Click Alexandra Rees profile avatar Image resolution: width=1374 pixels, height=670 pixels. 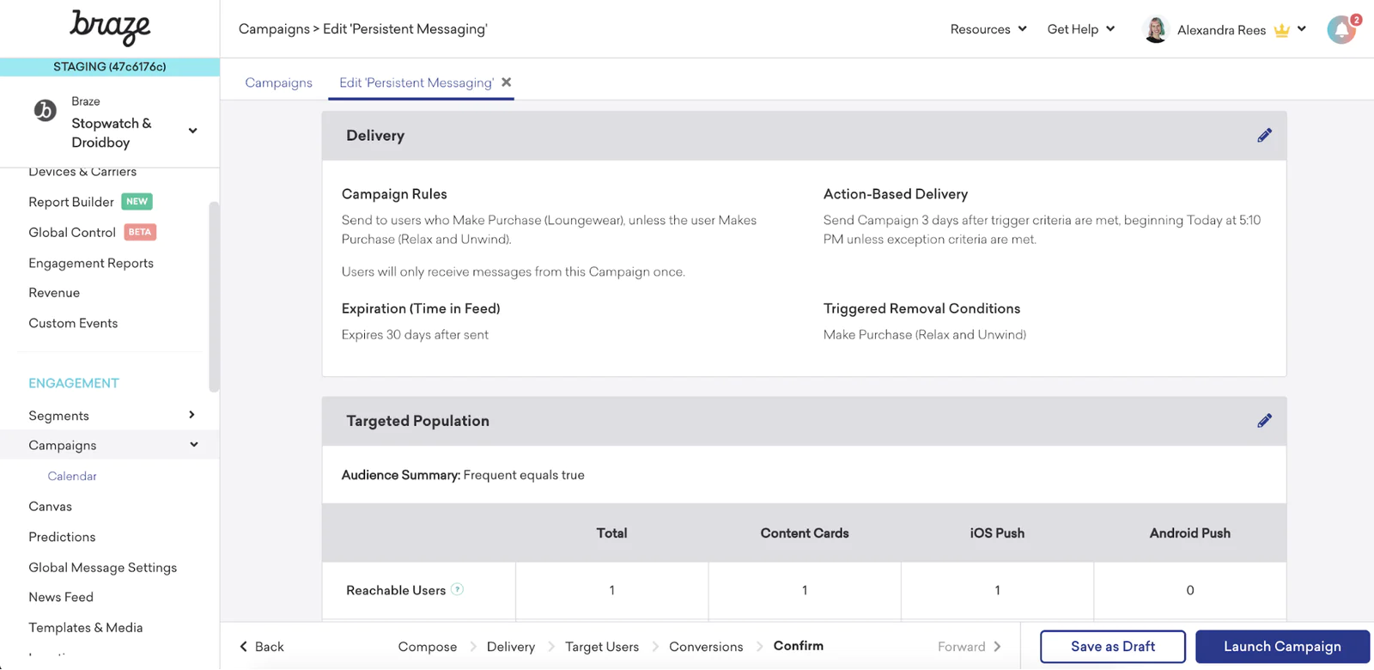coord(1156,30)
